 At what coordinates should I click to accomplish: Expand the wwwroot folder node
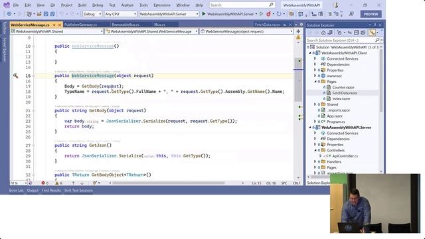[315, 76]
